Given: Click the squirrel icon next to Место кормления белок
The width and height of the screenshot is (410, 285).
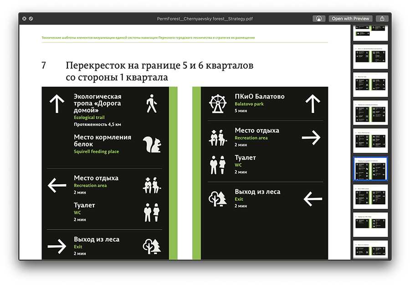Looking at the screenshot, I should pyautogui.click(x=152, y=144).
